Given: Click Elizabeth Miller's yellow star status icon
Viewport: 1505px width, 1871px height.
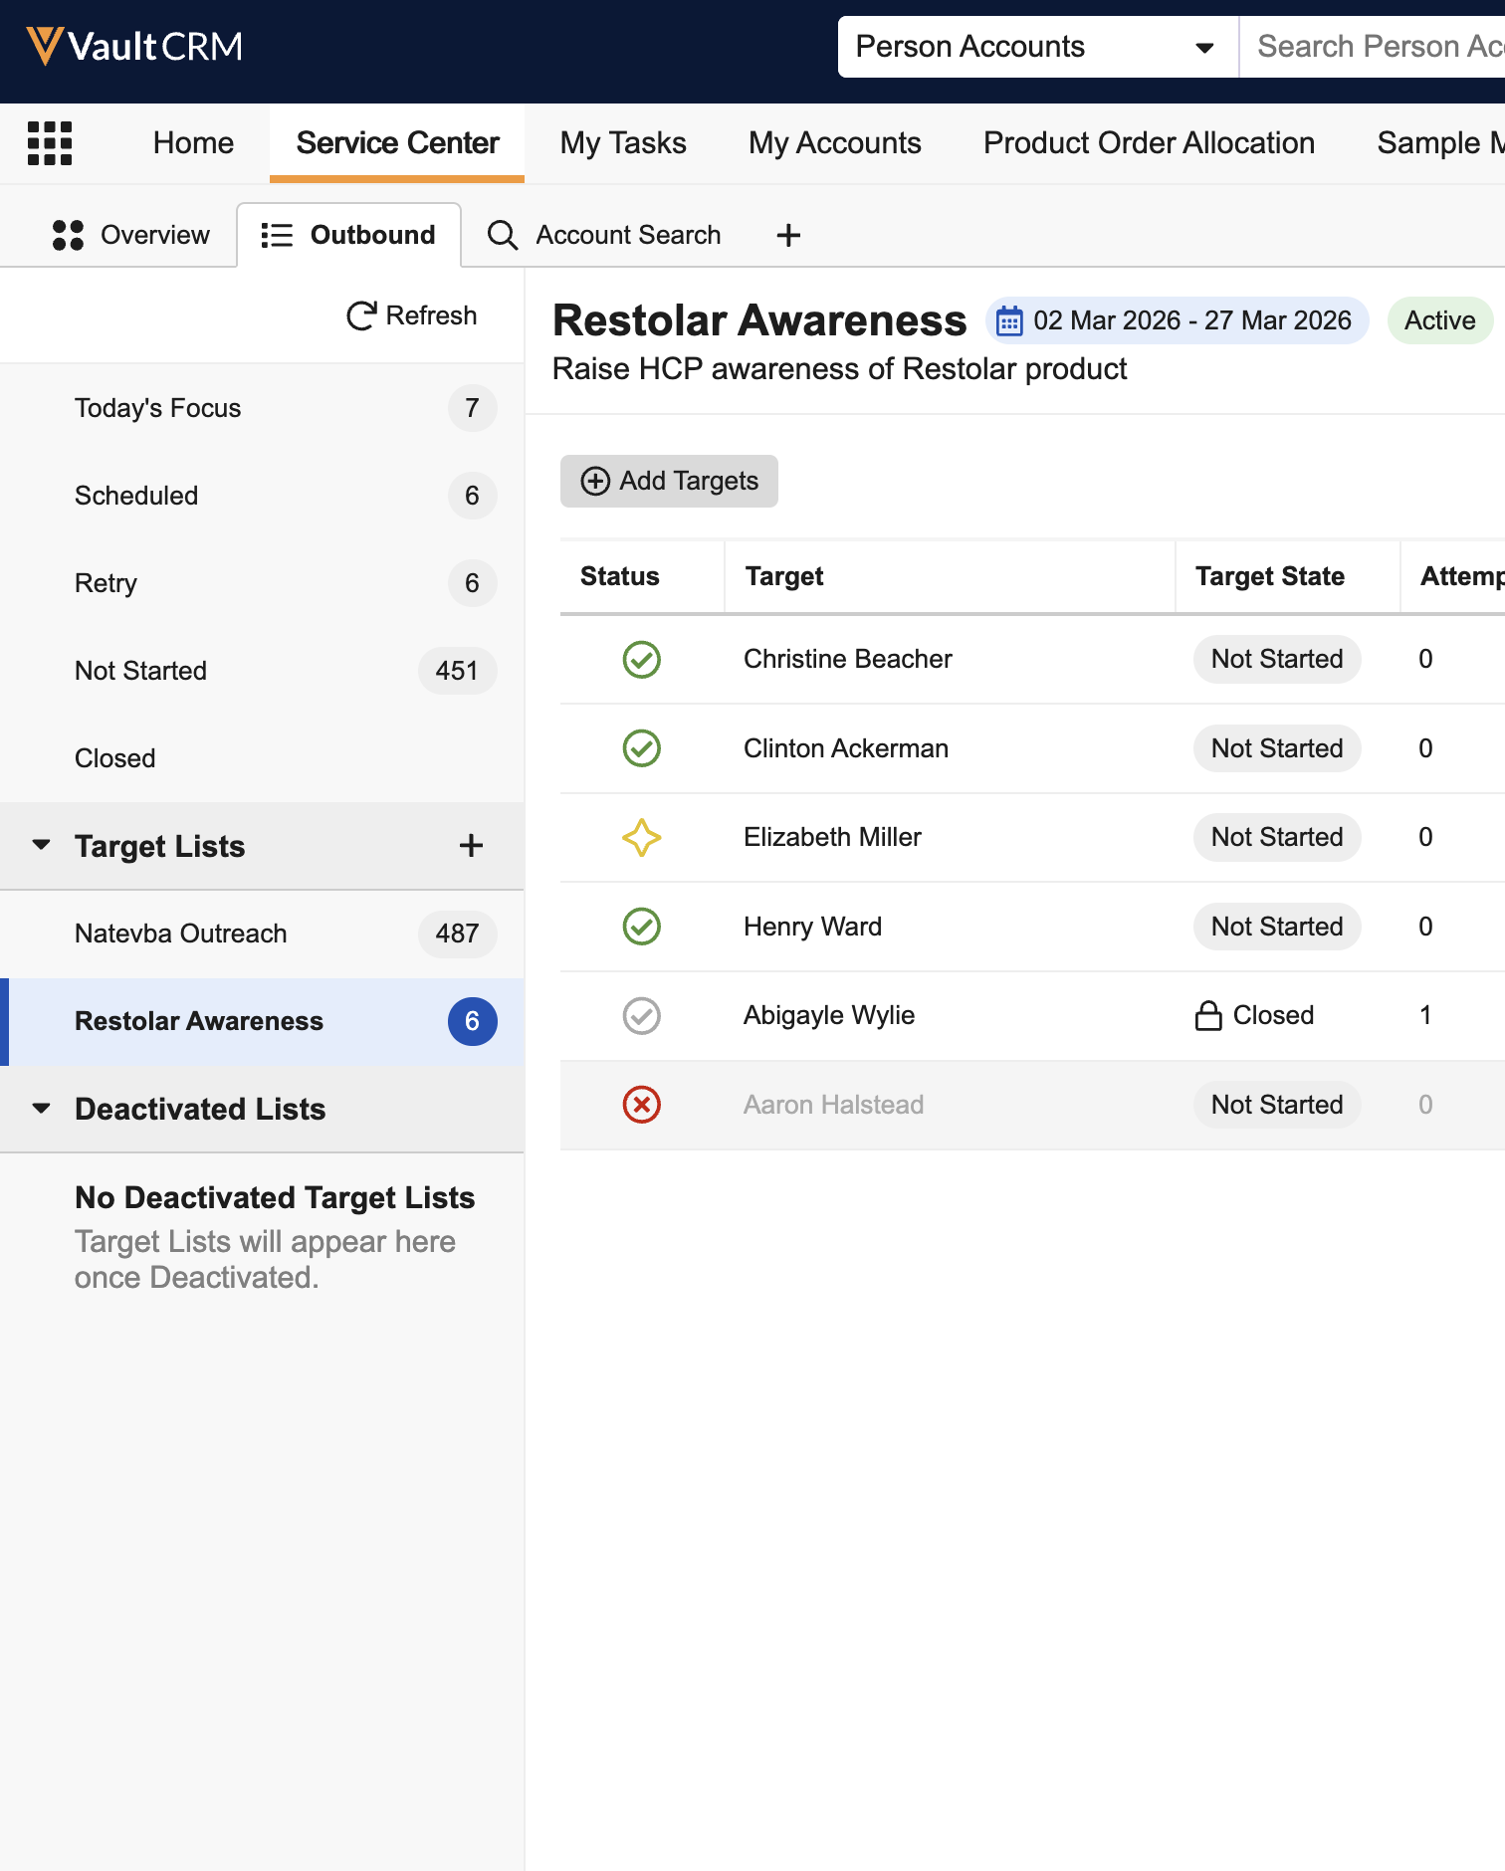Looking at the screenshot, I should [641, 837].
